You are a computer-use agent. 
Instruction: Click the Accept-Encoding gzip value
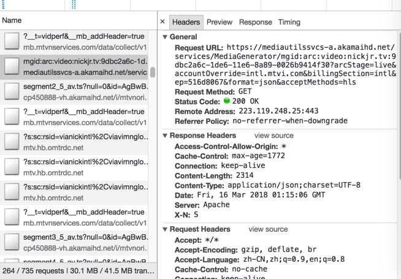(x=279, y=250)
